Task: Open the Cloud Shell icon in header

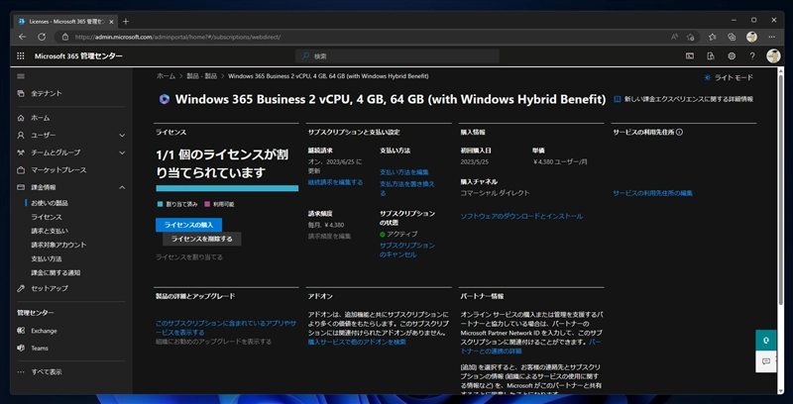Action: pos(690,56)
